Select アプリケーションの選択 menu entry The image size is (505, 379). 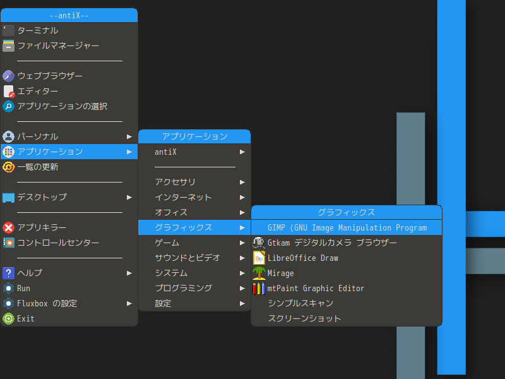click(69, 106)
